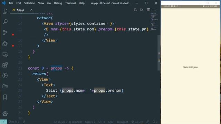Click the 'return(' on line 13
Screen dimensions: 221x124
(x=45, y=18)
